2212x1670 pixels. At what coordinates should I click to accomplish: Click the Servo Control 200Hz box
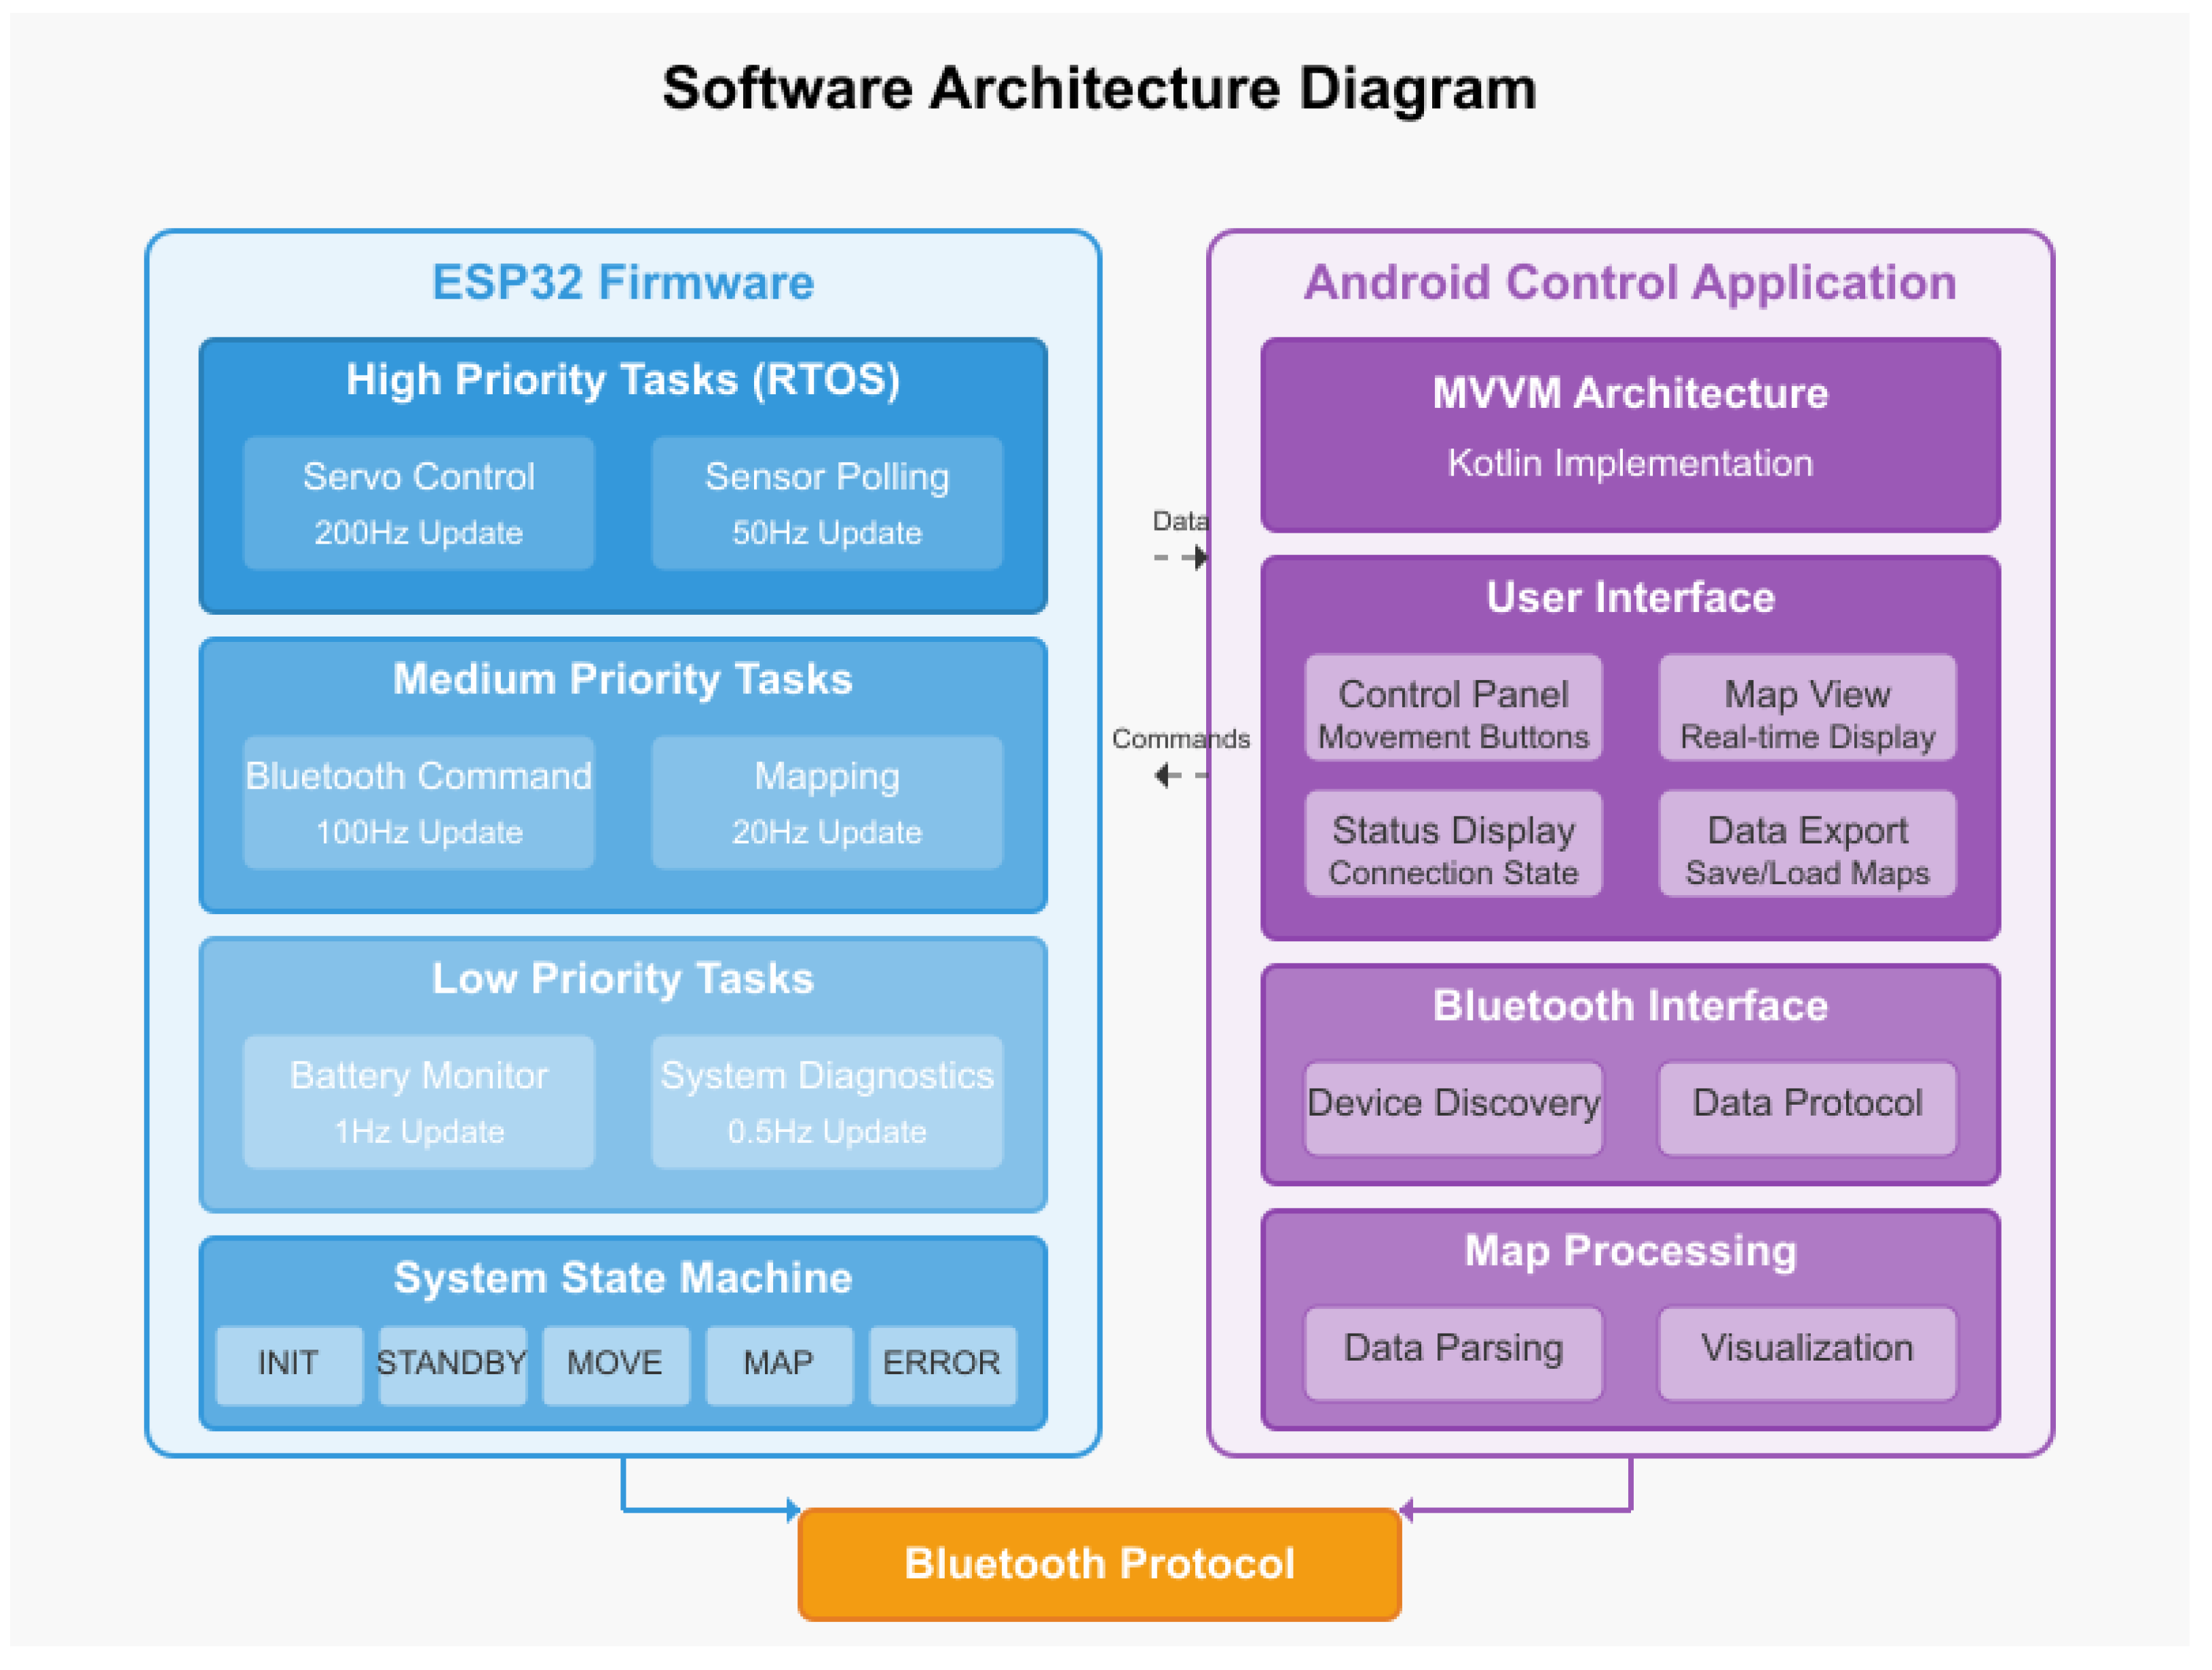pos(418,503)
